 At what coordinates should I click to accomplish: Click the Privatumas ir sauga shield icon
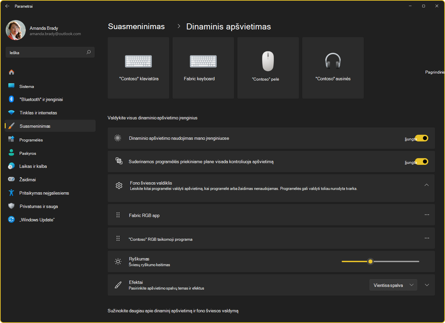click(x=11, y=206)
